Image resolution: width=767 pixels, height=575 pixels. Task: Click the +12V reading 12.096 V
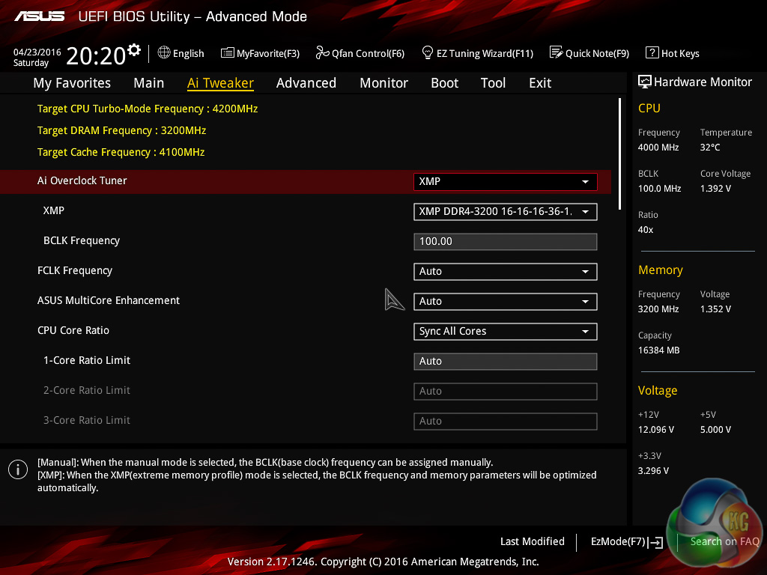[656, 429]
